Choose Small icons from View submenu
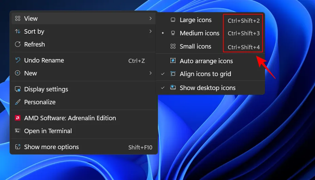Screen dimensions: 315x180 195,47
